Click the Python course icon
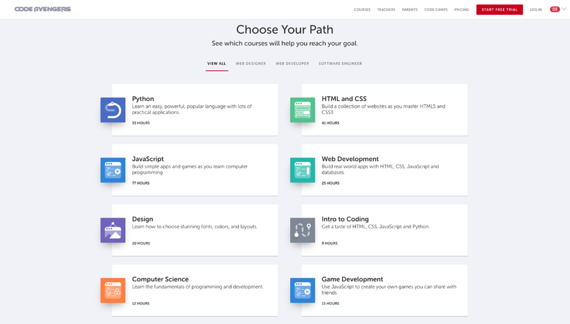570x324 pixels. (x=113, y=110)
